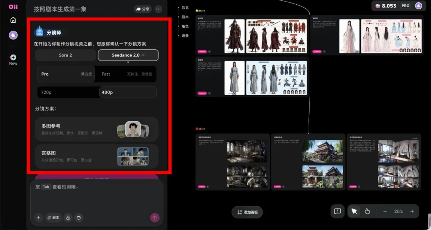Click the 8,053 credits balance

coord(386,6)
